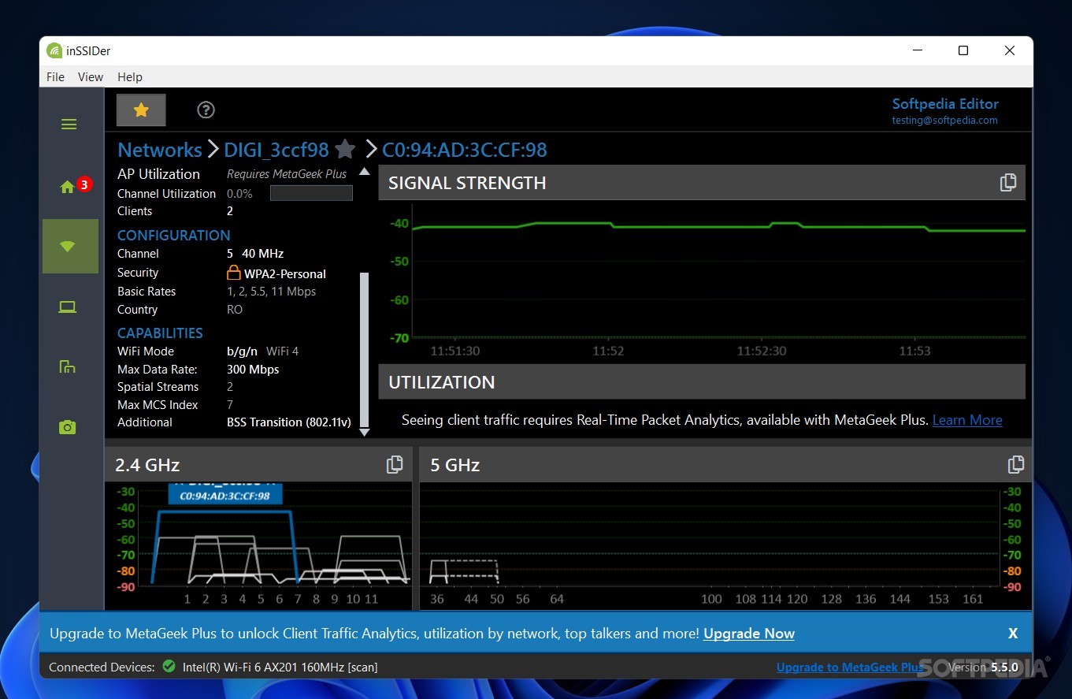Click the '5 40 MHz' channel value
Screen dimensions: 1072x699
[255, 254]
